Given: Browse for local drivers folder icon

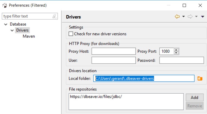Looking at the screenshot, I should (200, 78).
